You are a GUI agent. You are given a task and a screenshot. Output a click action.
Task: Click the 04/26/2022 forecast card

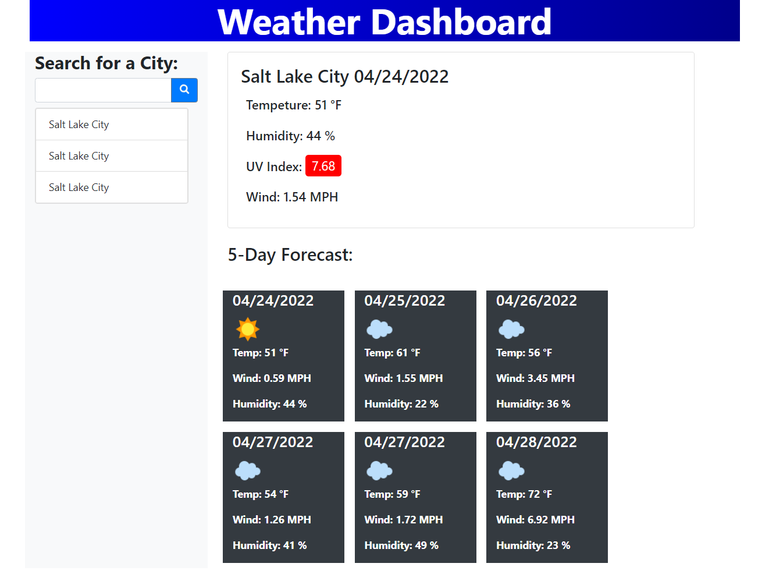547,356
